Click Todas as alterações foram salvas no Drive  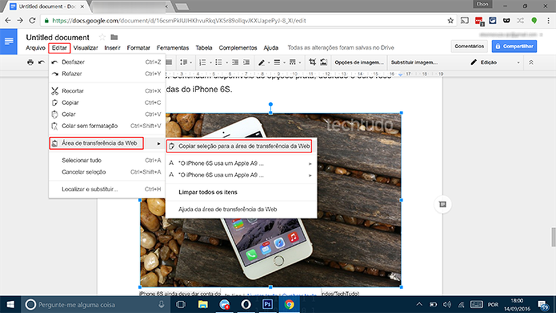[341, 47]
